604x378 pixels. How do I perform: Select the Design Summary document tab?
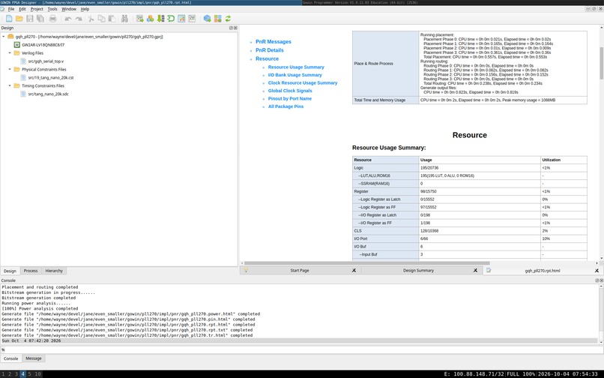click(418, 271)
